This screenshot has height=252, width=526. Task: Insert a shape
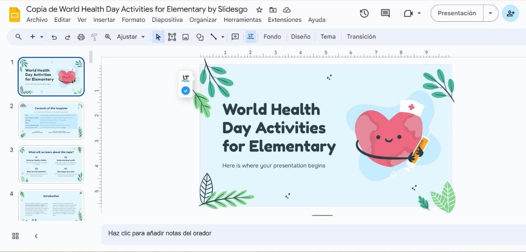(199, 36)
